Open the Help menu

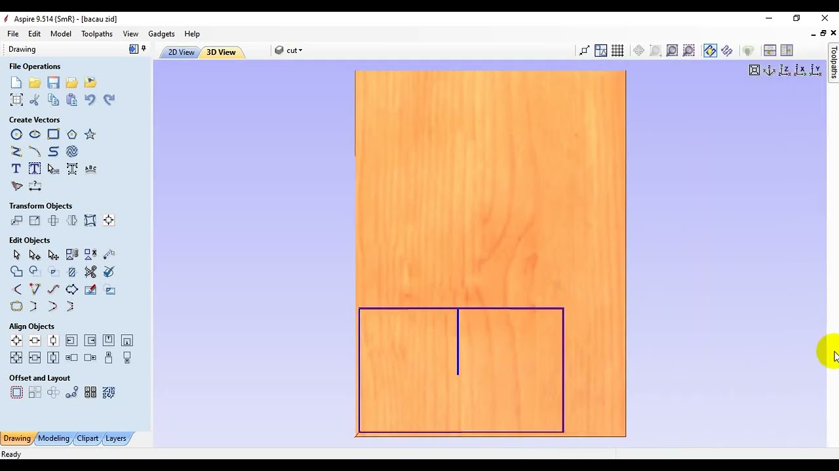192,33
